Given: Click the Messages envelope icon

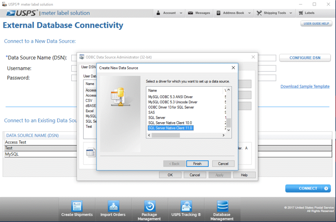Looking at the screenshot, I should (190, 13).
